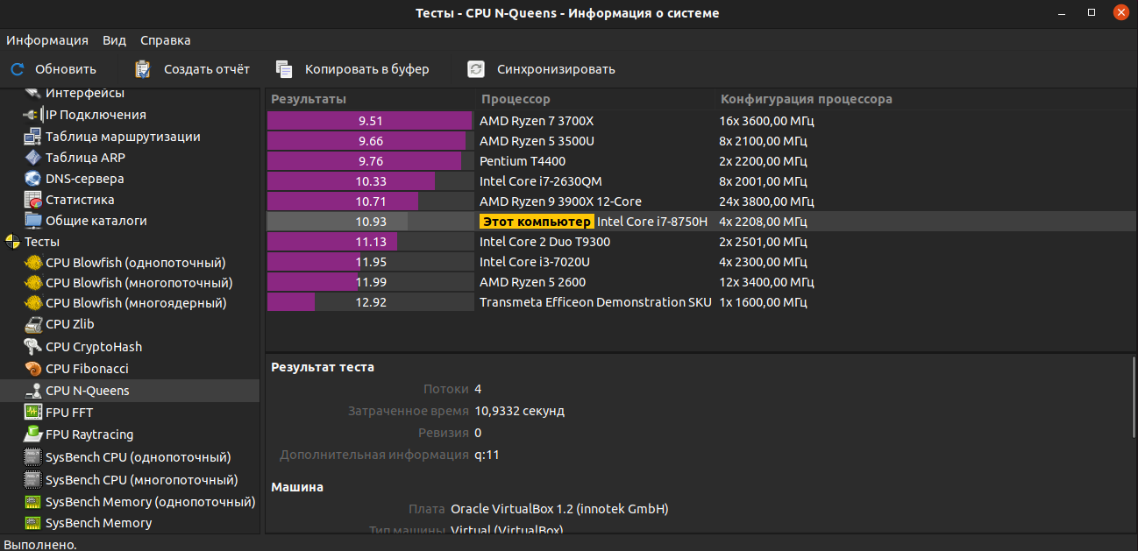Image resolution: width=1138 pixels, height=551 pixels.
Task: Click the Копировать в буфер icon
Action: 283,69
